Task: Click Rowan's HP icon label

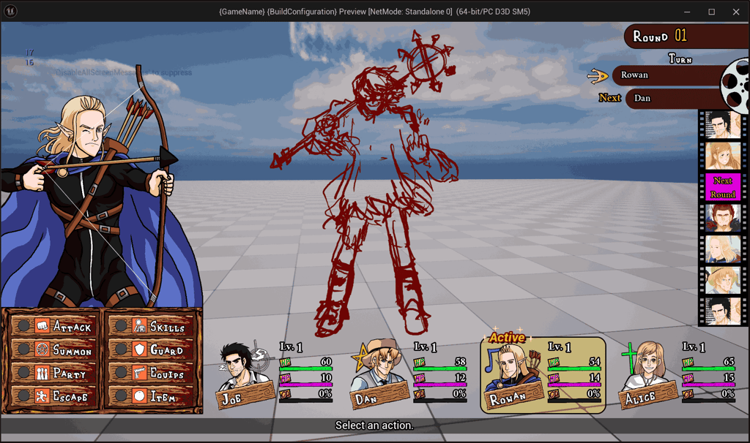Action: point(554,363)
